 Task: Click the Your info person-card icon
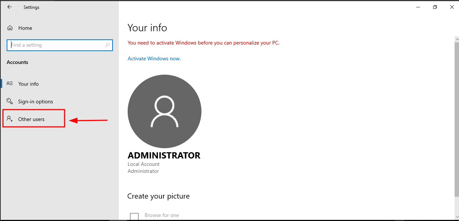click(10, 84)
